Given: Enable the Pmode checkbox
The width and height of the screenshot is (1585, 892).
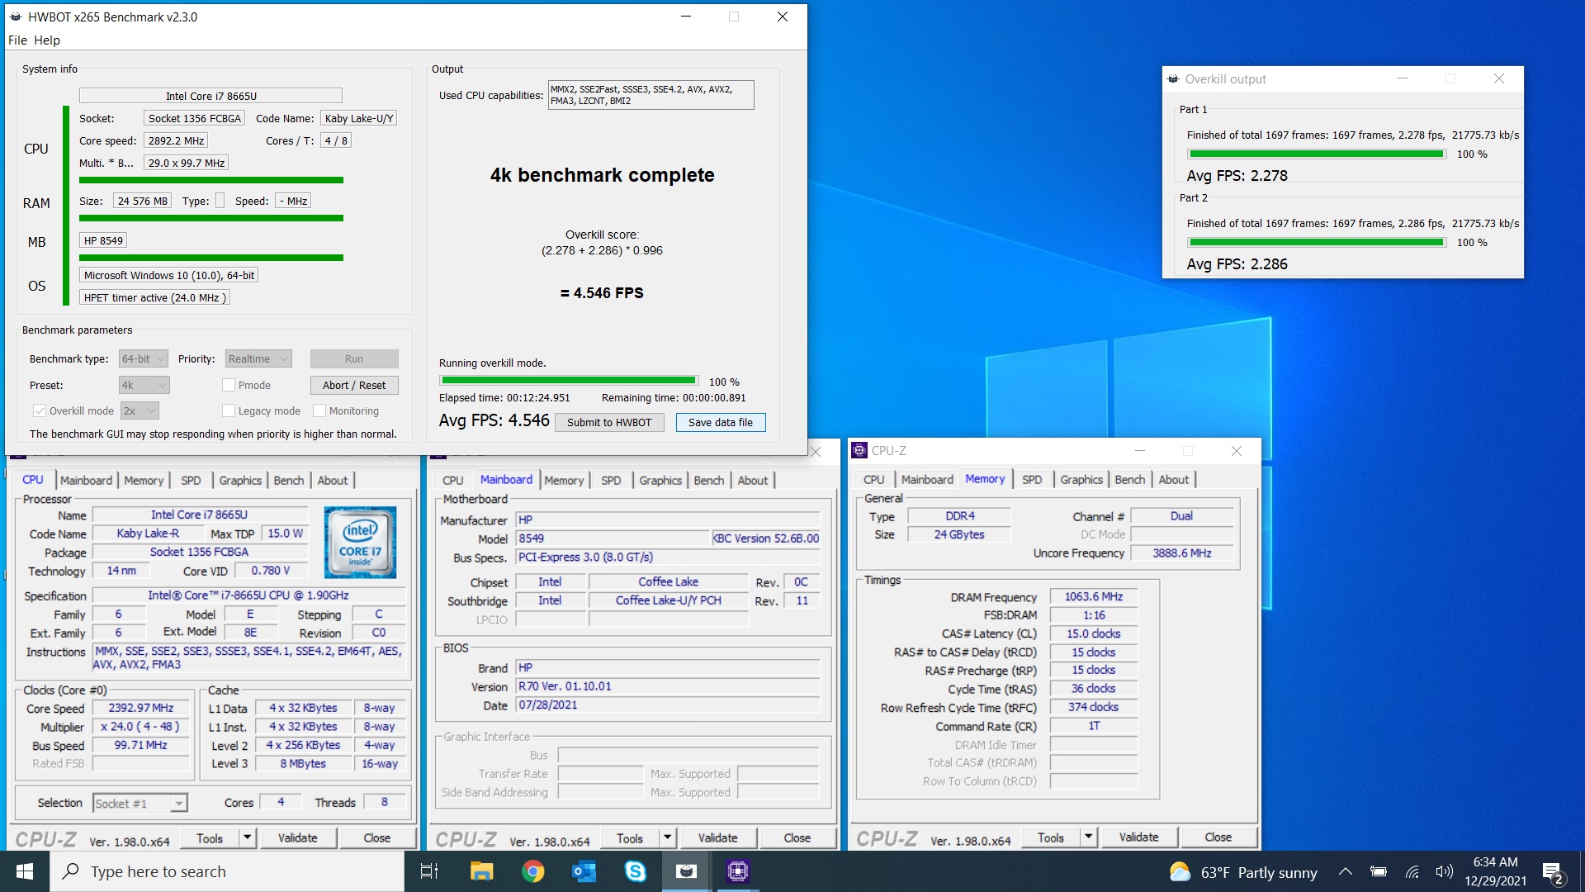Looking at the screenshot, I should (x=229, y=385).
